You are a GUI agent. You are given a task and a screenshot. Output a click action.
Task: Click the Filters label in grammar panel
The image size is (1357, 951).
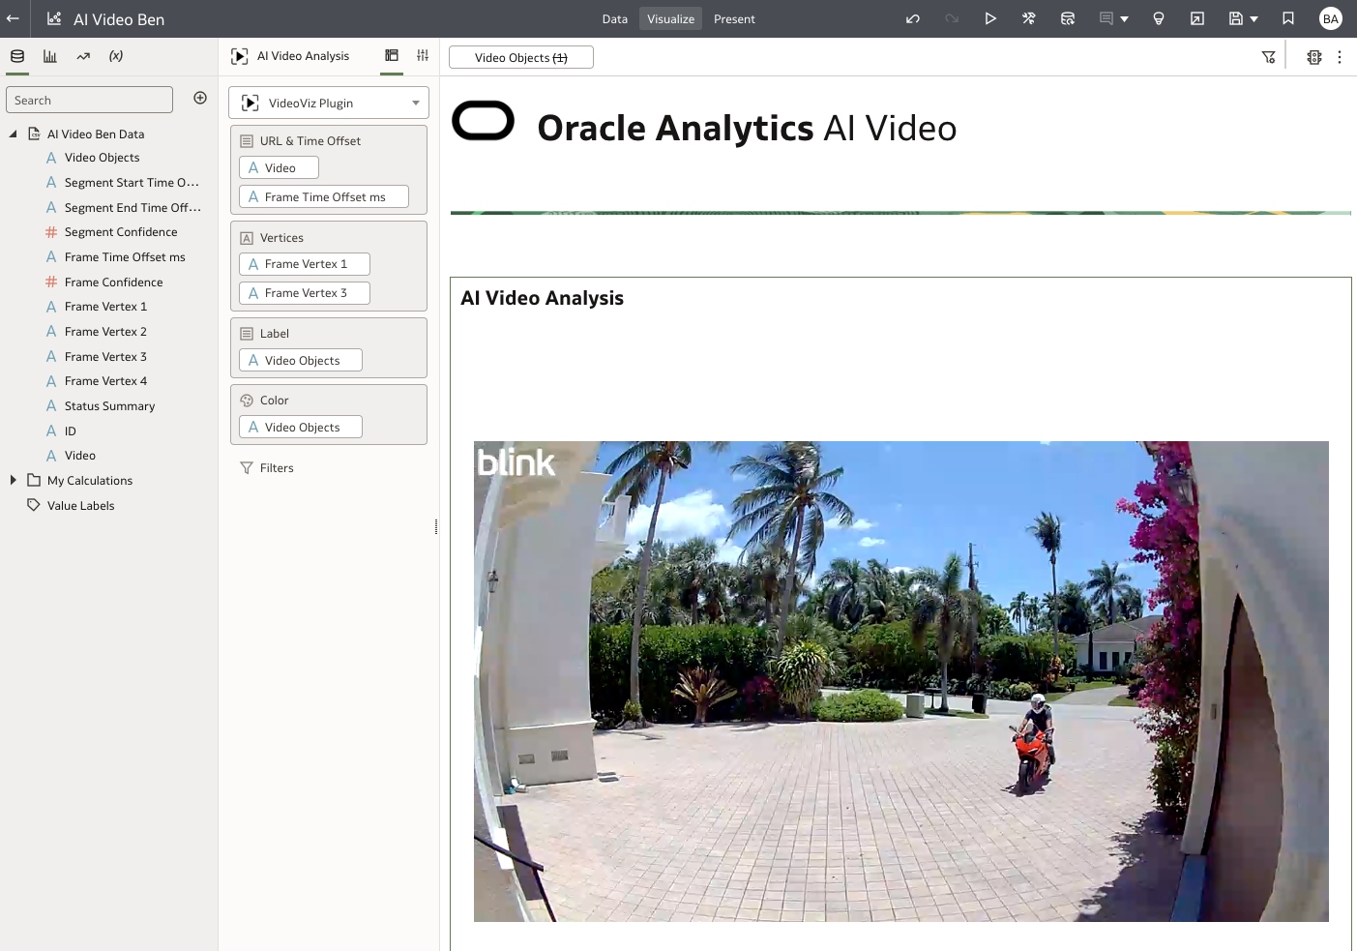[x=277, y=468]
